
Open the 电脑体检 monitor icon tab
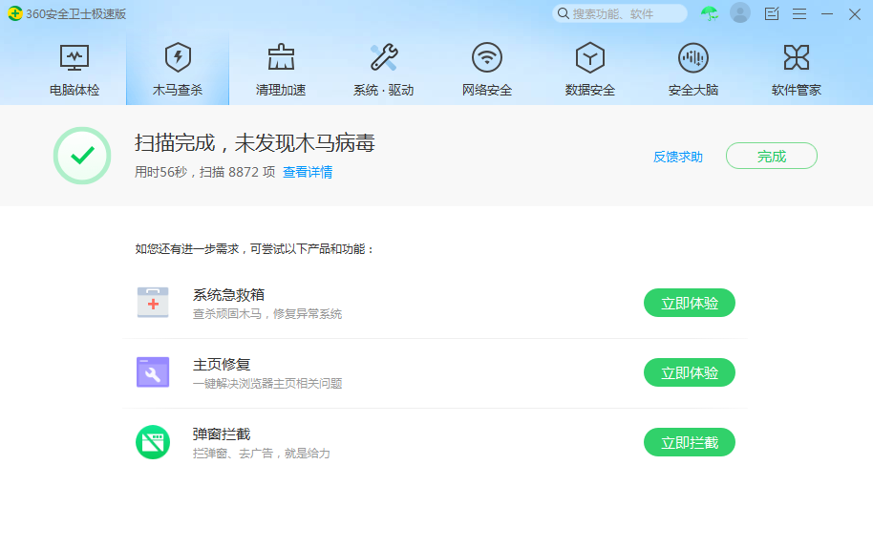tap(75, 57)
